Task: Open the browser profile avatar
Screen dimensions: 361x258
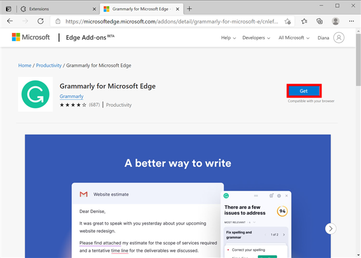Action: pyautogui.click(x=335, y=21)
